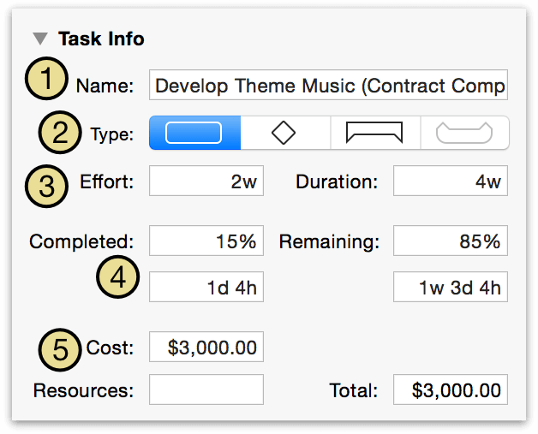Image resolution: width=538 pixels, height=434 pixels.
Task: Select the milestone diamond type icon
Action: (284, 133)
